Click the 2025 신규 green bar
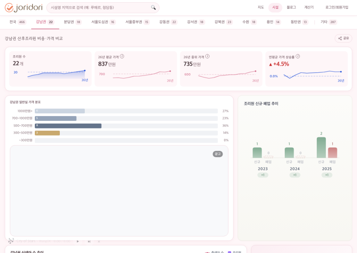The image size is (357, 253). coord(321,147)
